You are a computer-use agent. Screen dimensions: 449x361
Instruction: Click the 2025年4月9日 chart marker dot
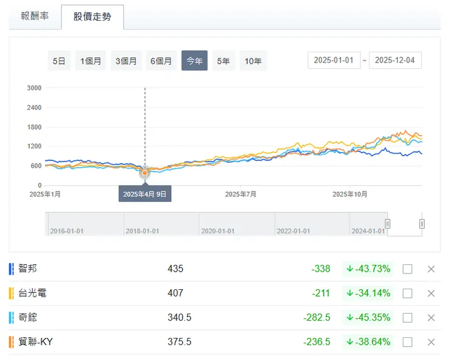(x=144, y=173)
